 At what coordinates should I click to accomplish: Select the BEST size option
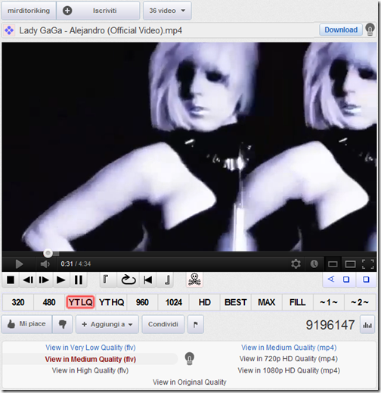click(236, 302)
